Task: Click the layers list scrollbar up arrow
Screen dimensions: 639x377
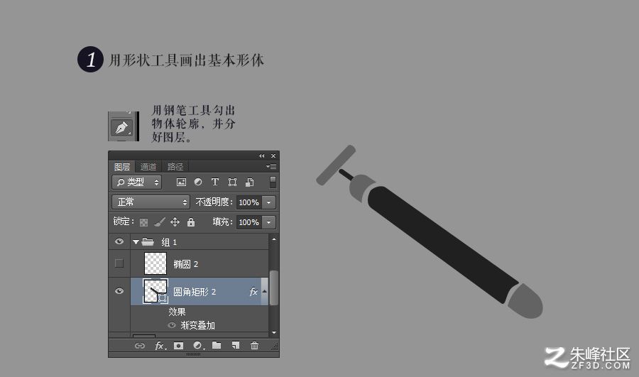Action: [x=274, y=239]
